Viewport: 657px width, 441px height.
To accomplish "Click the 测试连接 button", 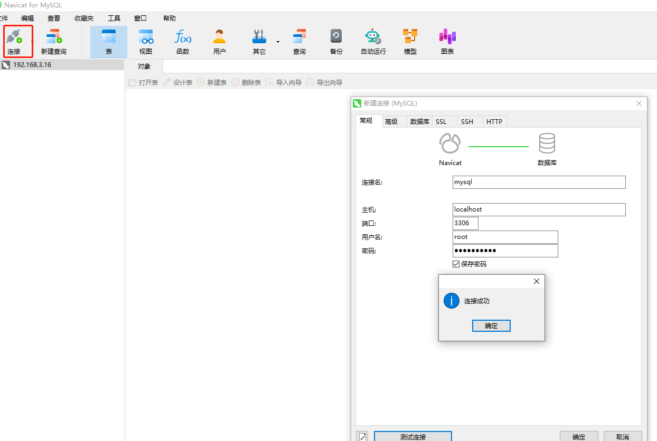I will coord(413,436).
